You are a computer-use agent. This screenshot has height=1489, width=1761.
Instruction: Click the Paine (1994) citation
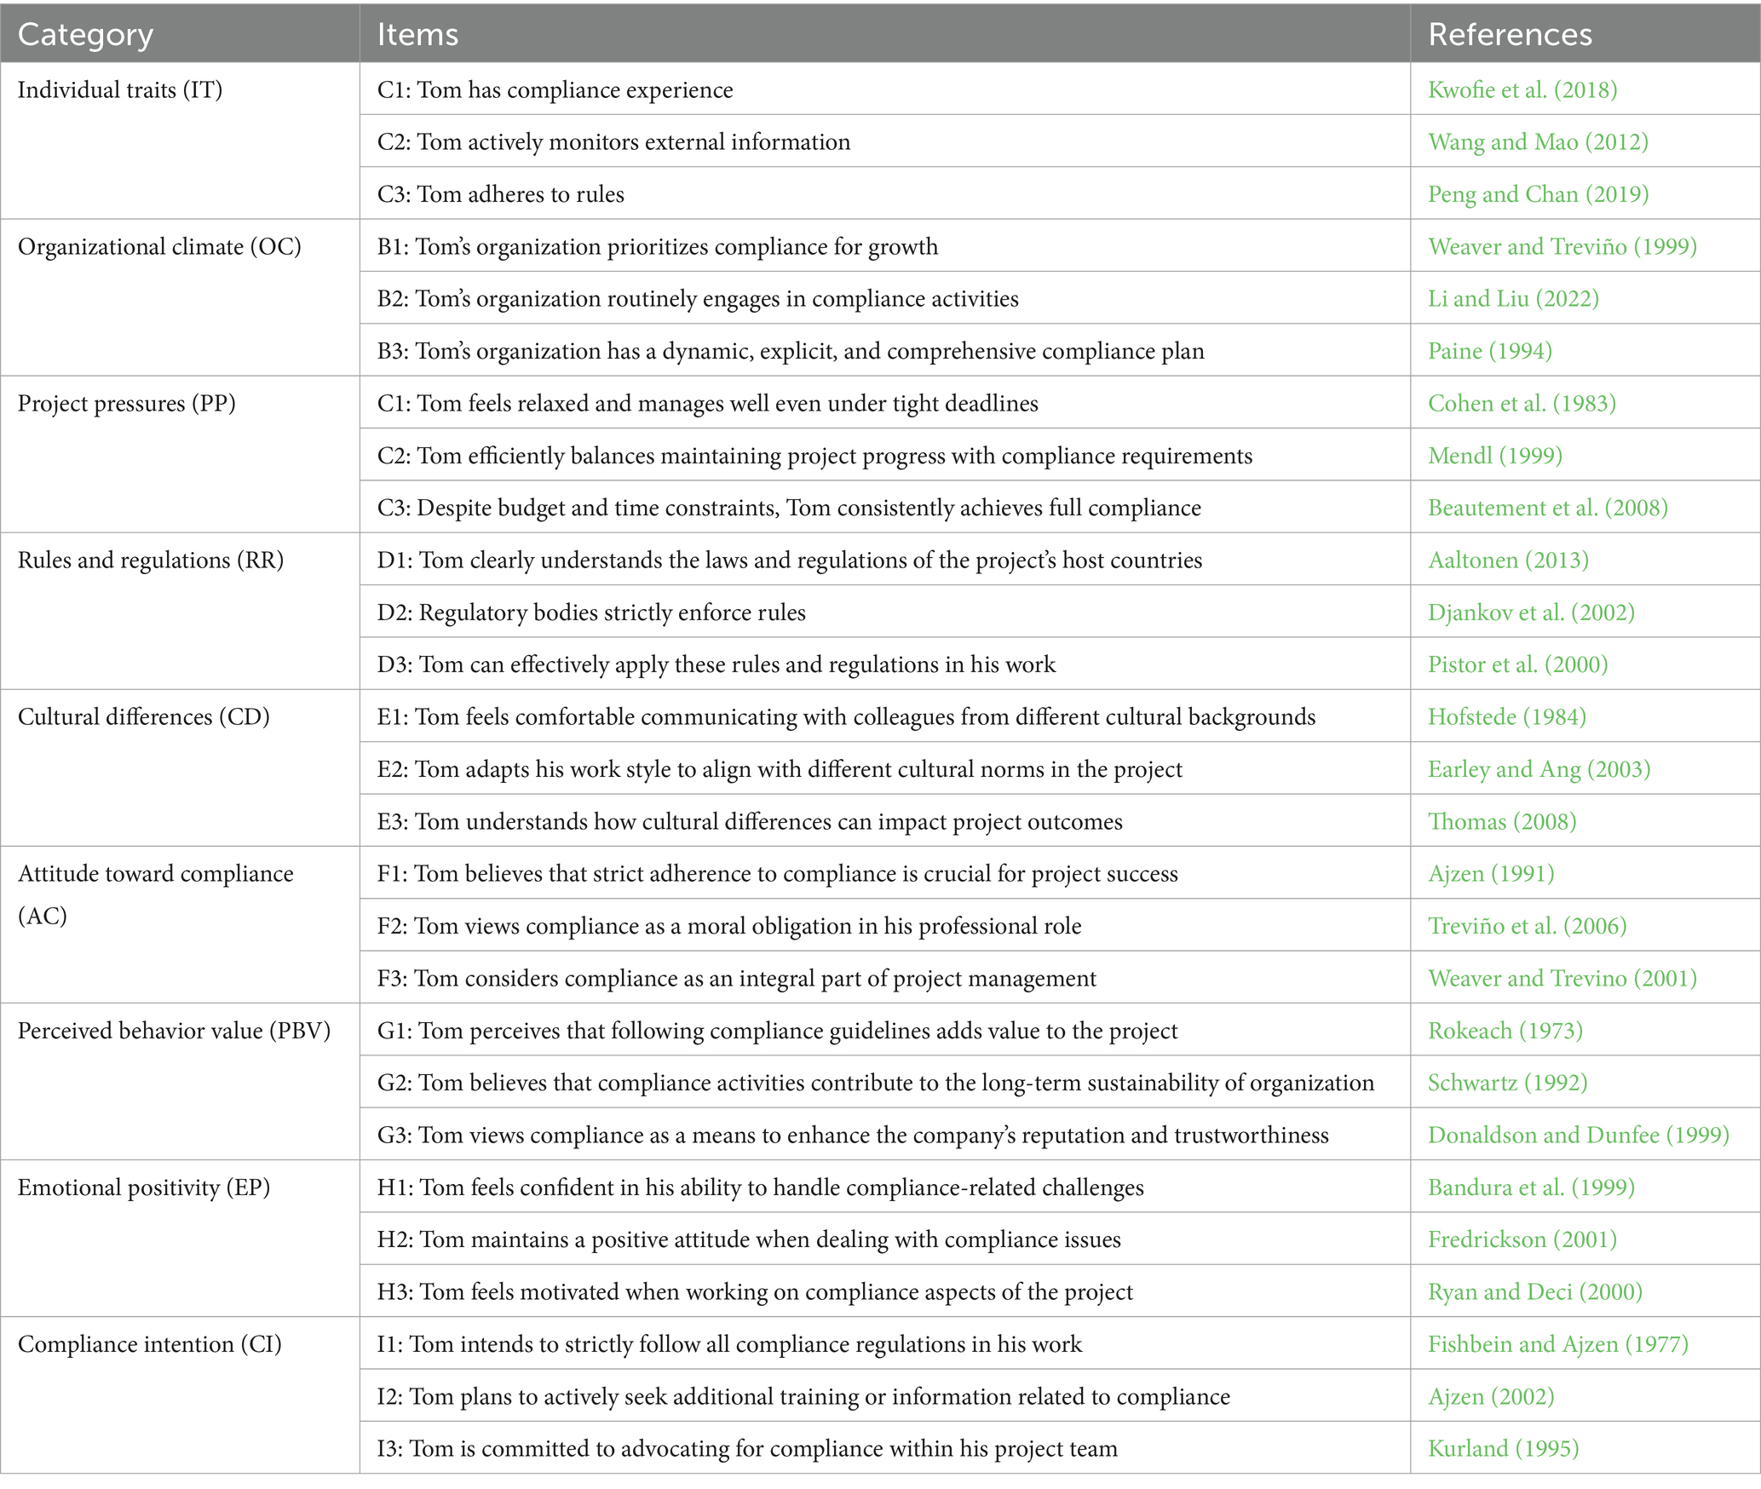[1490, 351]
